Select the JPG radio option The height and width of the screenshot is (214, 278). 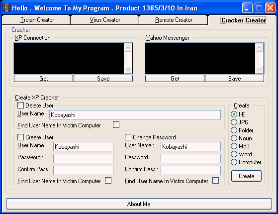pos(234,122)
